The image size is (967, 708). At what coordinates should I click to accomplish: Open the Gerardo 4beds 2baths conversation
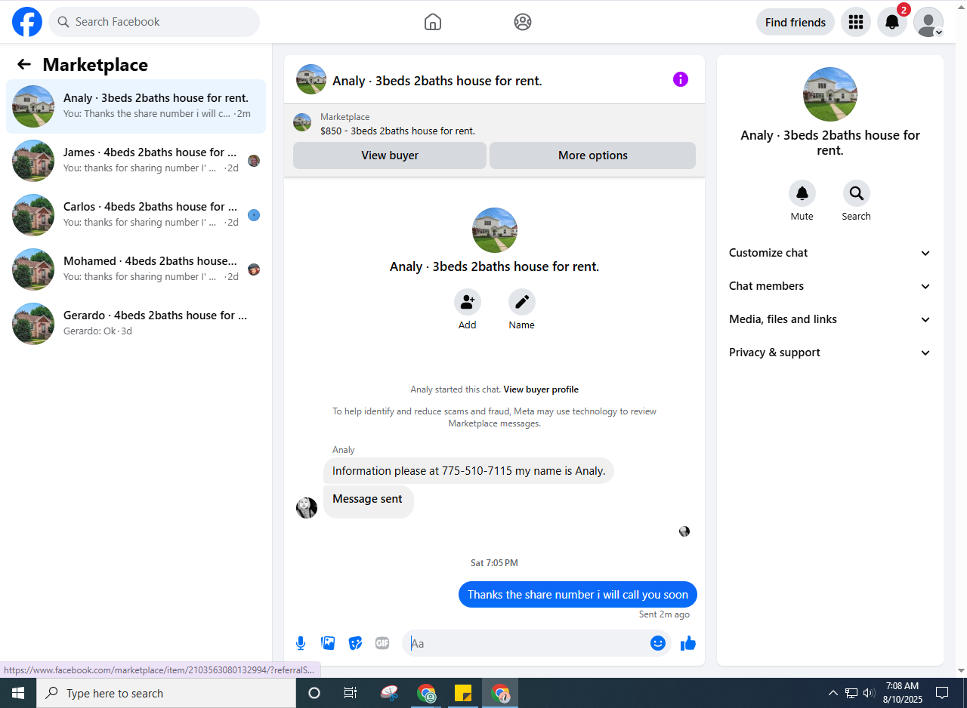(x=136, y=324)
